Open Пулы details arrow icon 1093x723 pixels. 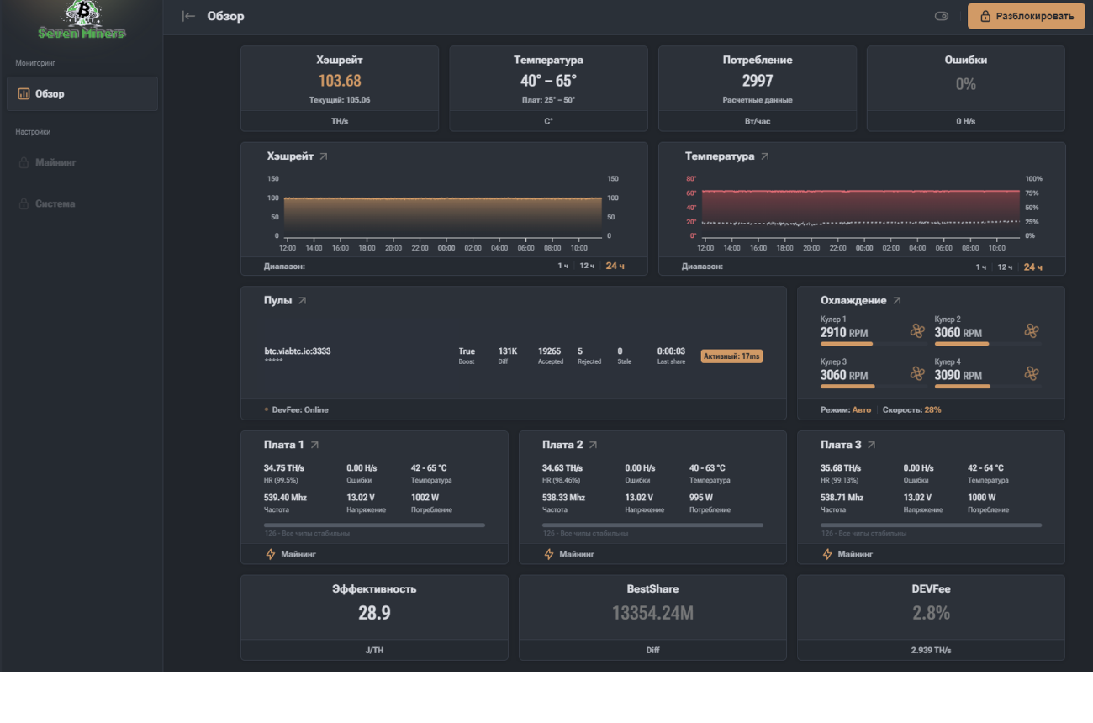tap(302, 301)
